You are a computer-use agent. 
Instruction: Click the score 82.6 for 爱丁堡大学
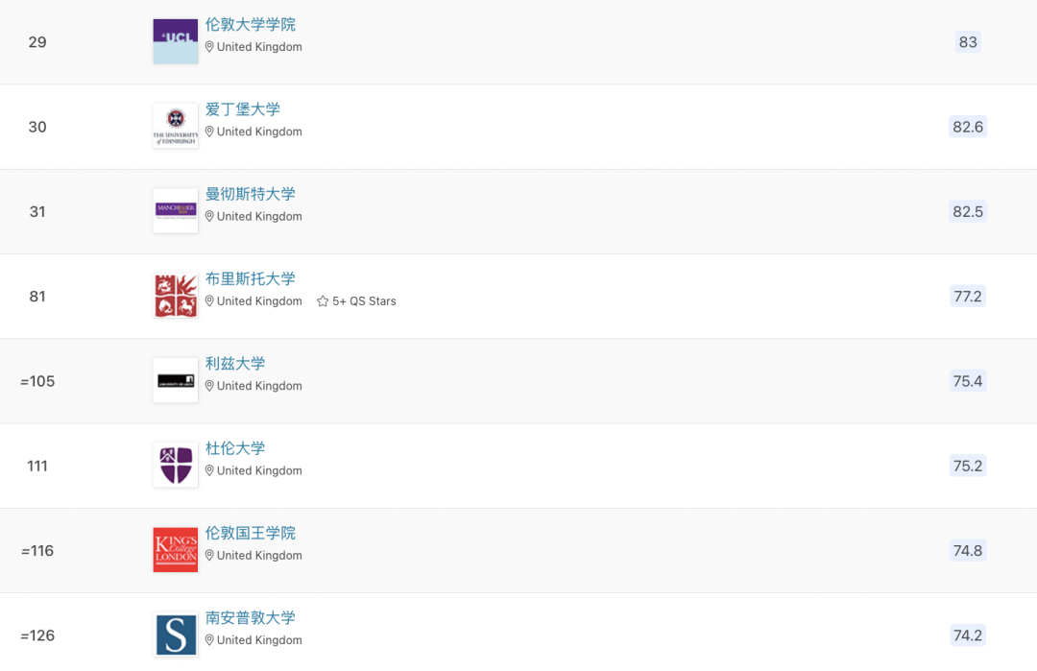point(968,127)
